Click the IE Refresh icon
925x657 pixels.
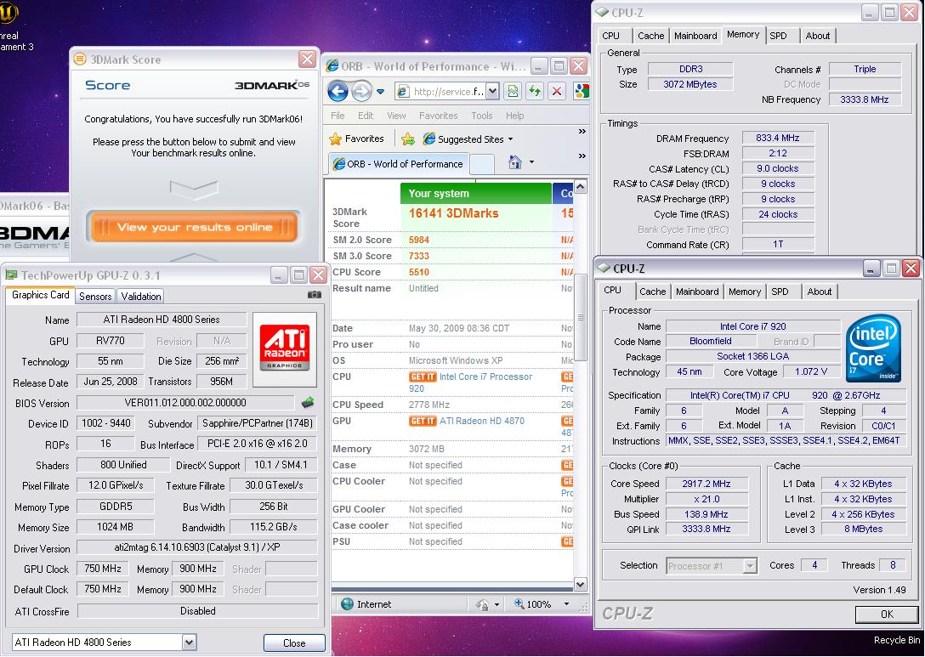pyautogui.click(x=535, y=91)
